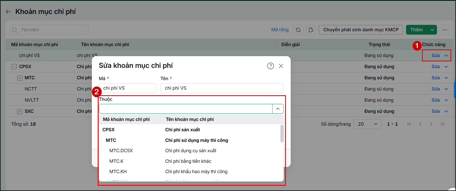Click Sửa link for MTC row

[x=436, y=78]
